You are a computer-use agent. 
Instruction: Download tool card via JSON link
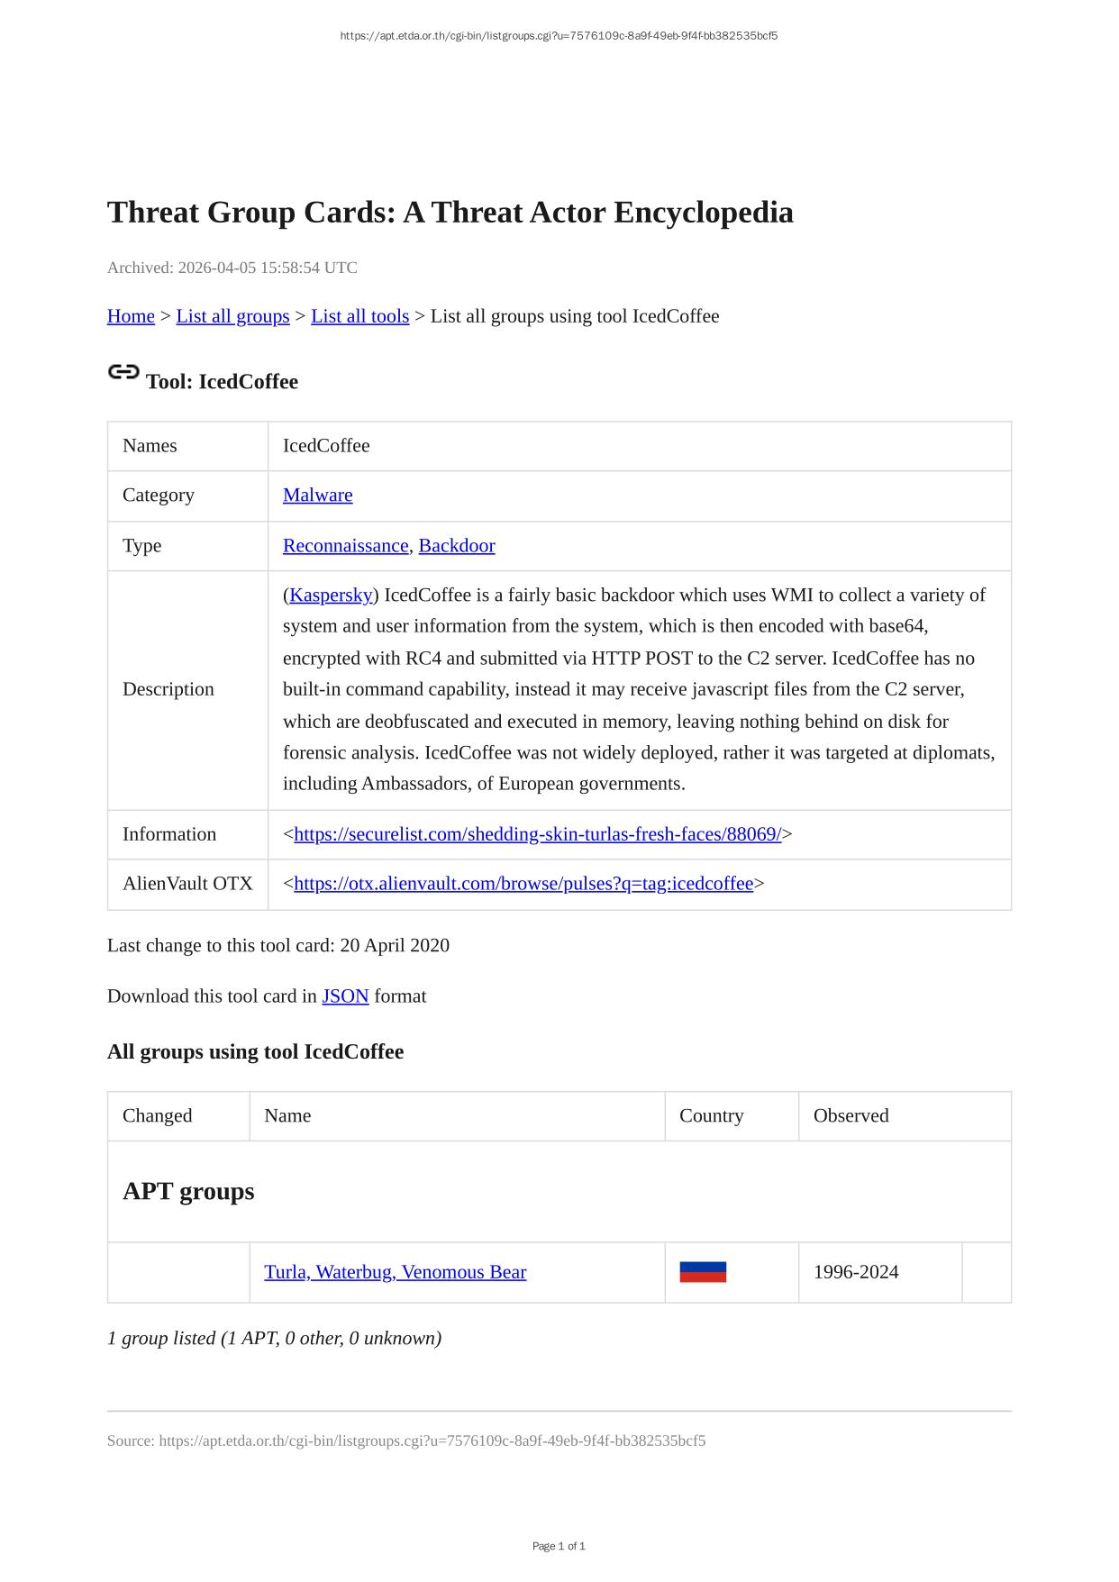(x=345, y=996)
